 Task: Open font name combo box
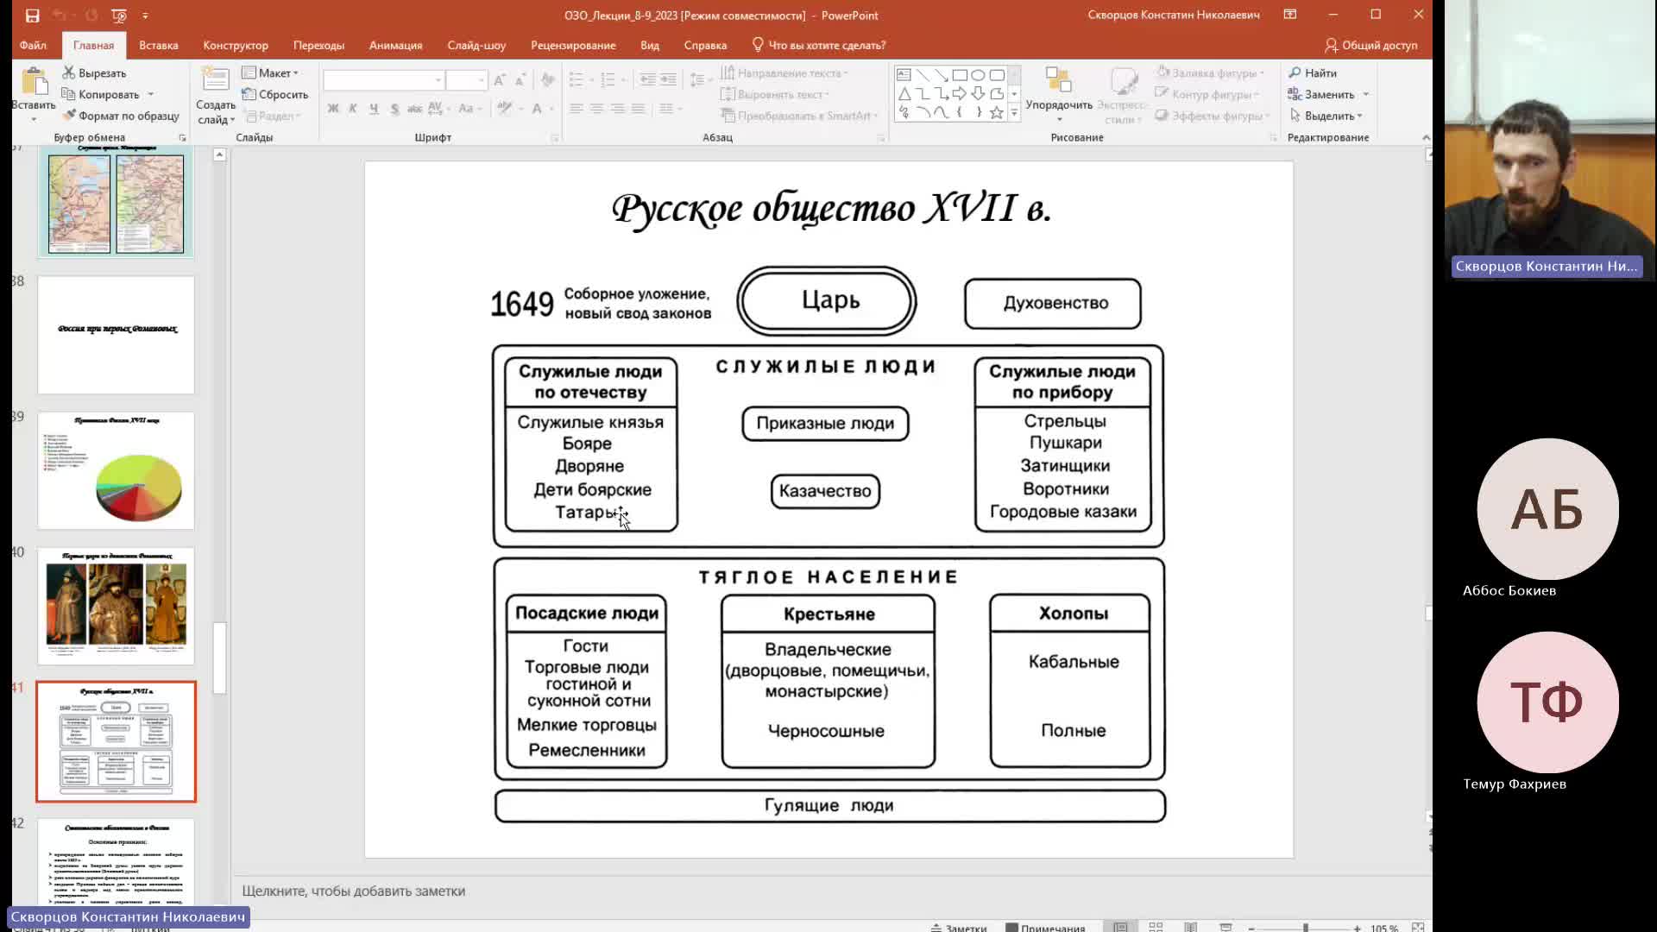click(x=383, y=80)
